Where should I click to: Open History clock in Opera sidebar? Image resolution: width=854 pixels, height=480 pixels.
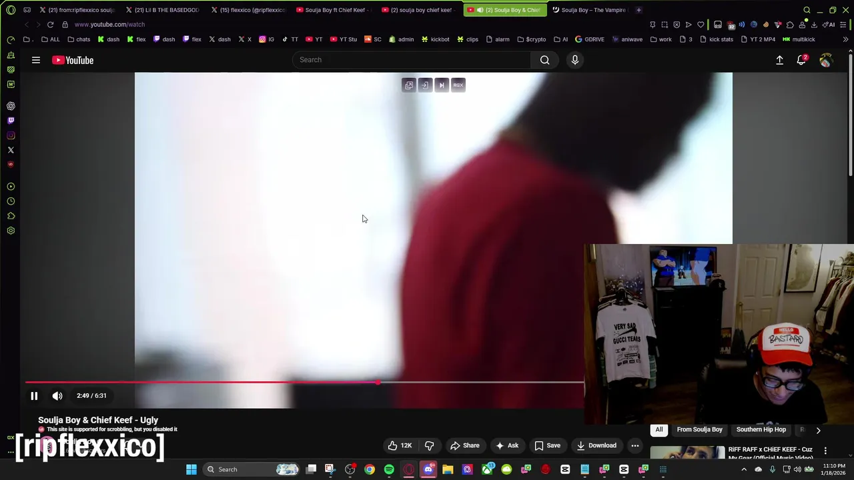point(11,201)
